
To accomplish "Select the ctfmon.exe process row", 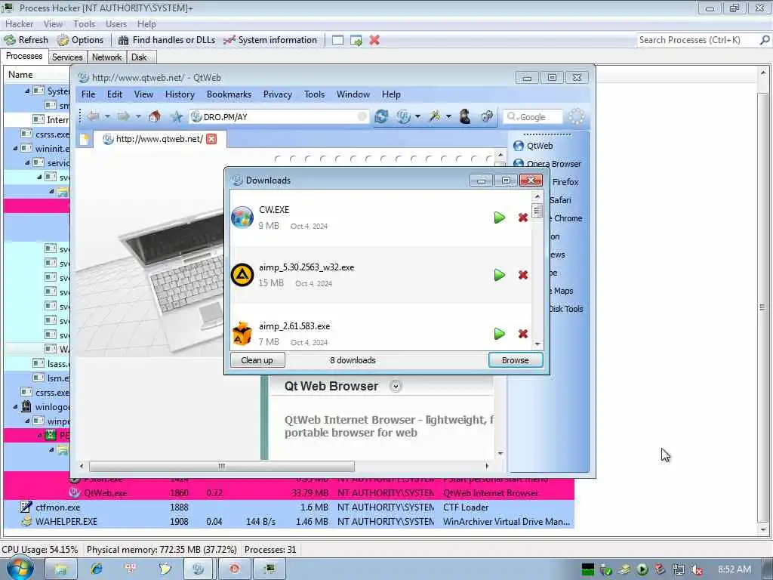I will [289, 507].
